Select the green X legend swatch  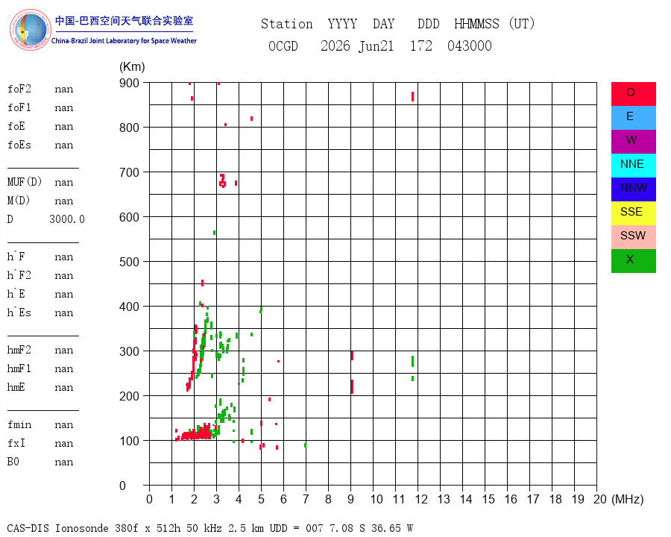pyautogui.click(x=633, y=261)
